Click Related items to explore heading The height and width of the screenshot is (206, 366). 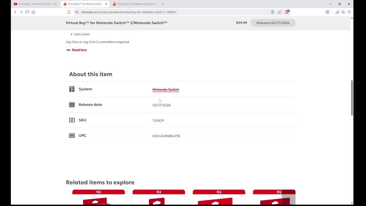[x=100, y=182]
